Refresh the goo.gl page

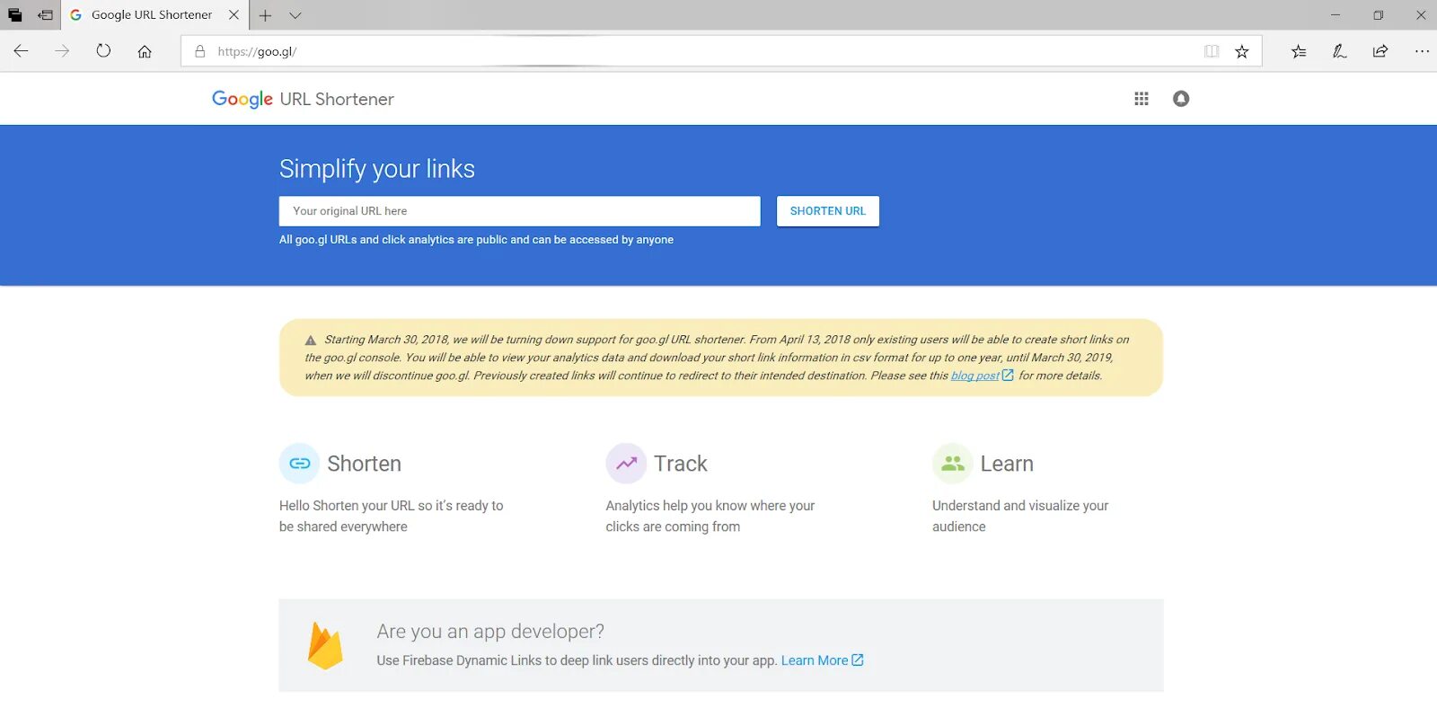click(x=103, y=51)
